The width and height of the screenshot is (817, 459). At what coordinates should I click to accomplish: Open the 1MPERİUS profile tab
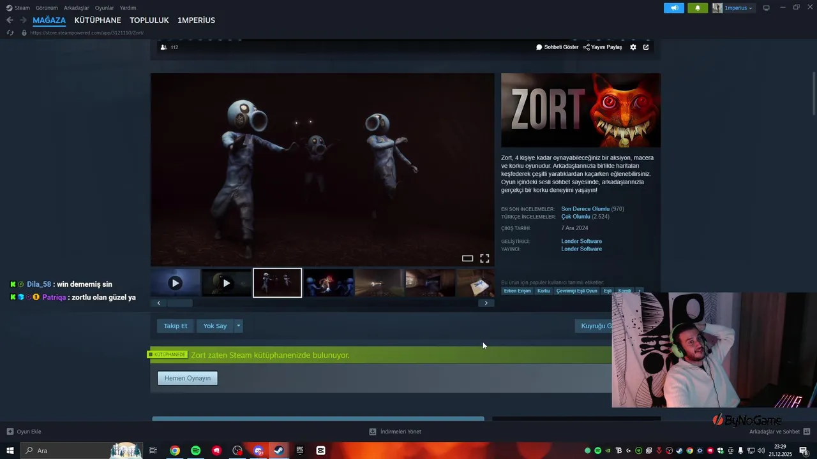[196, 20]
